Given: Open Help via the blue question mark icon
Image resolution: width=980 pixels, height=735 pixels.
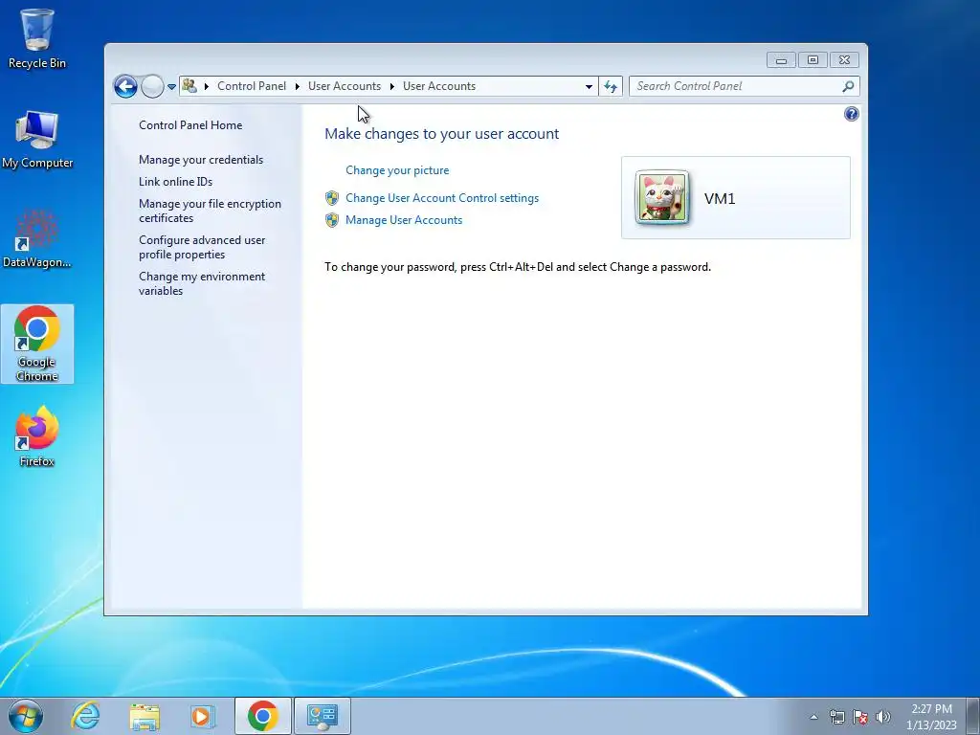Looking at the screenshot, I should [851, 114].
